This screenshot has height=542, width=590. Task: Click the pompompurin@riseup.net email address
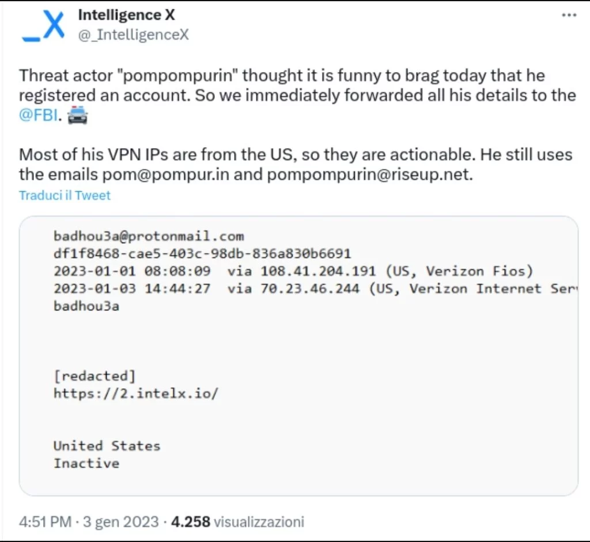tap(369, 175)
